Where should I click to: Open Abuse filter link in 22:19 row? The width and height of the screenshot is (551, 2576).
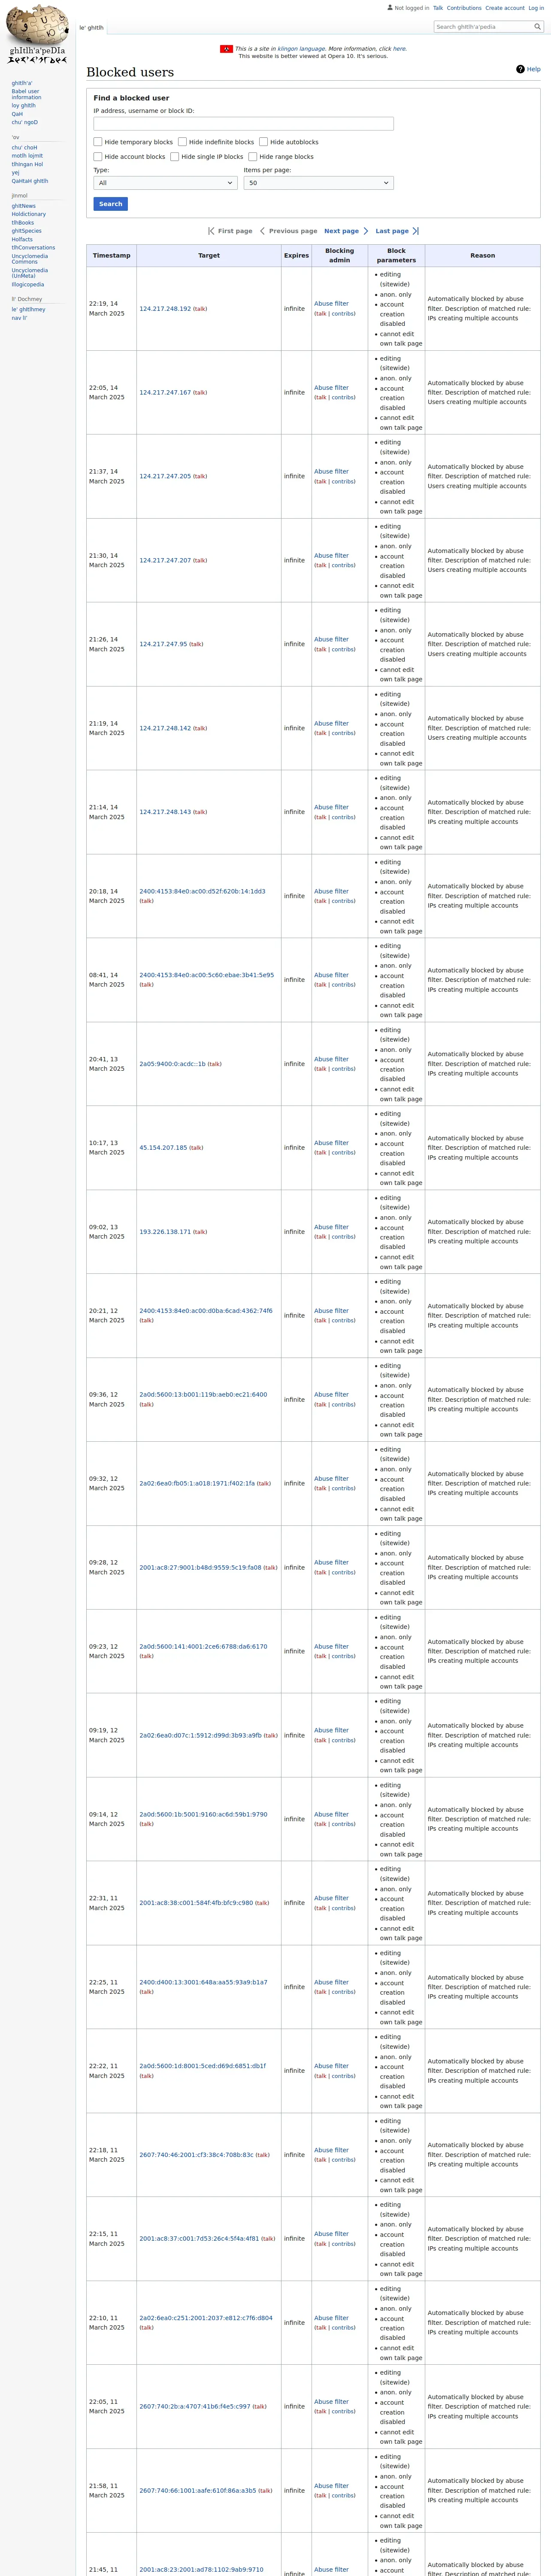click(331, 304)
